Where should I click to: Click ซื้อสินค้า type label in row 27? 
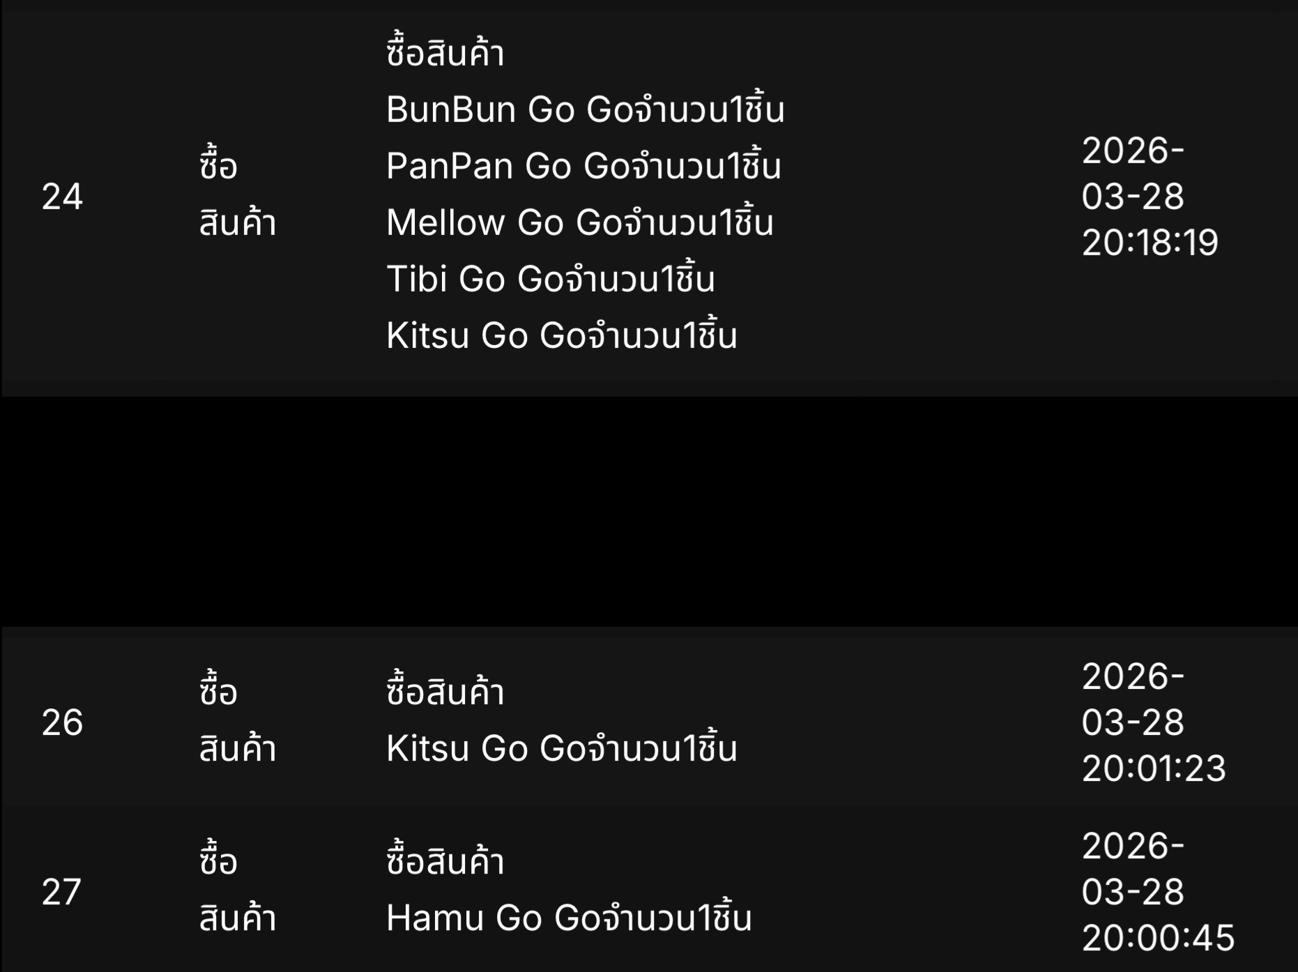click(x=238, y=890)
